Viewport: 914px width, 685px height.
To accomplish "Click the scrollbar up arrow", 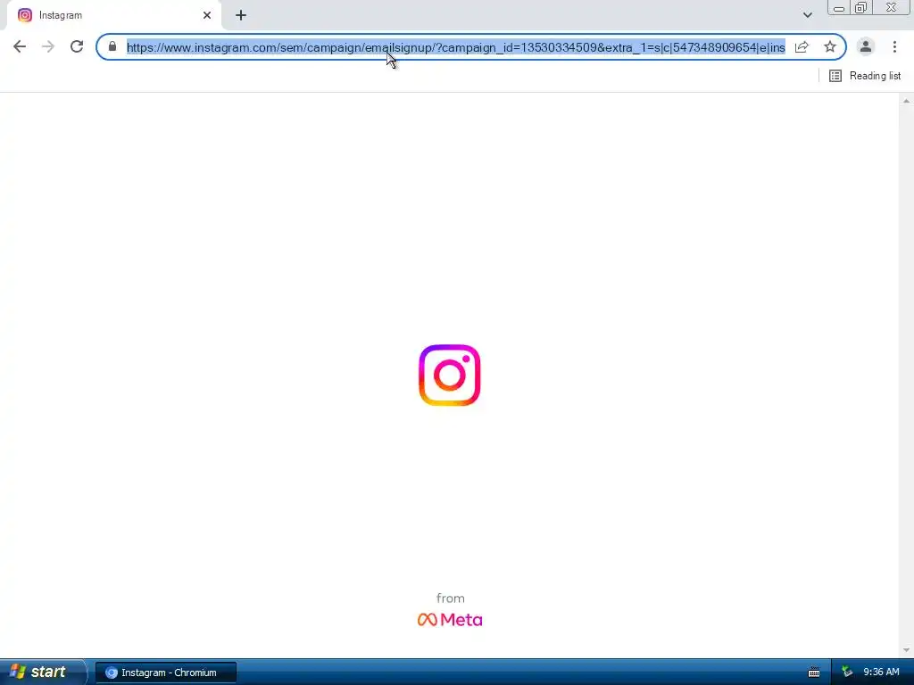I will click(907, 101).
